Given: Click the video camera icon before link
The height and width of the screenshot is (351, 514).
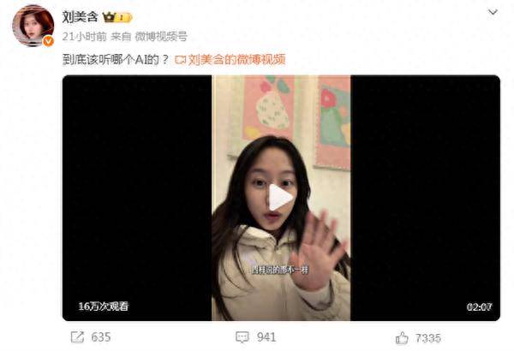Looking at the screenshot, I should point(181,60).
